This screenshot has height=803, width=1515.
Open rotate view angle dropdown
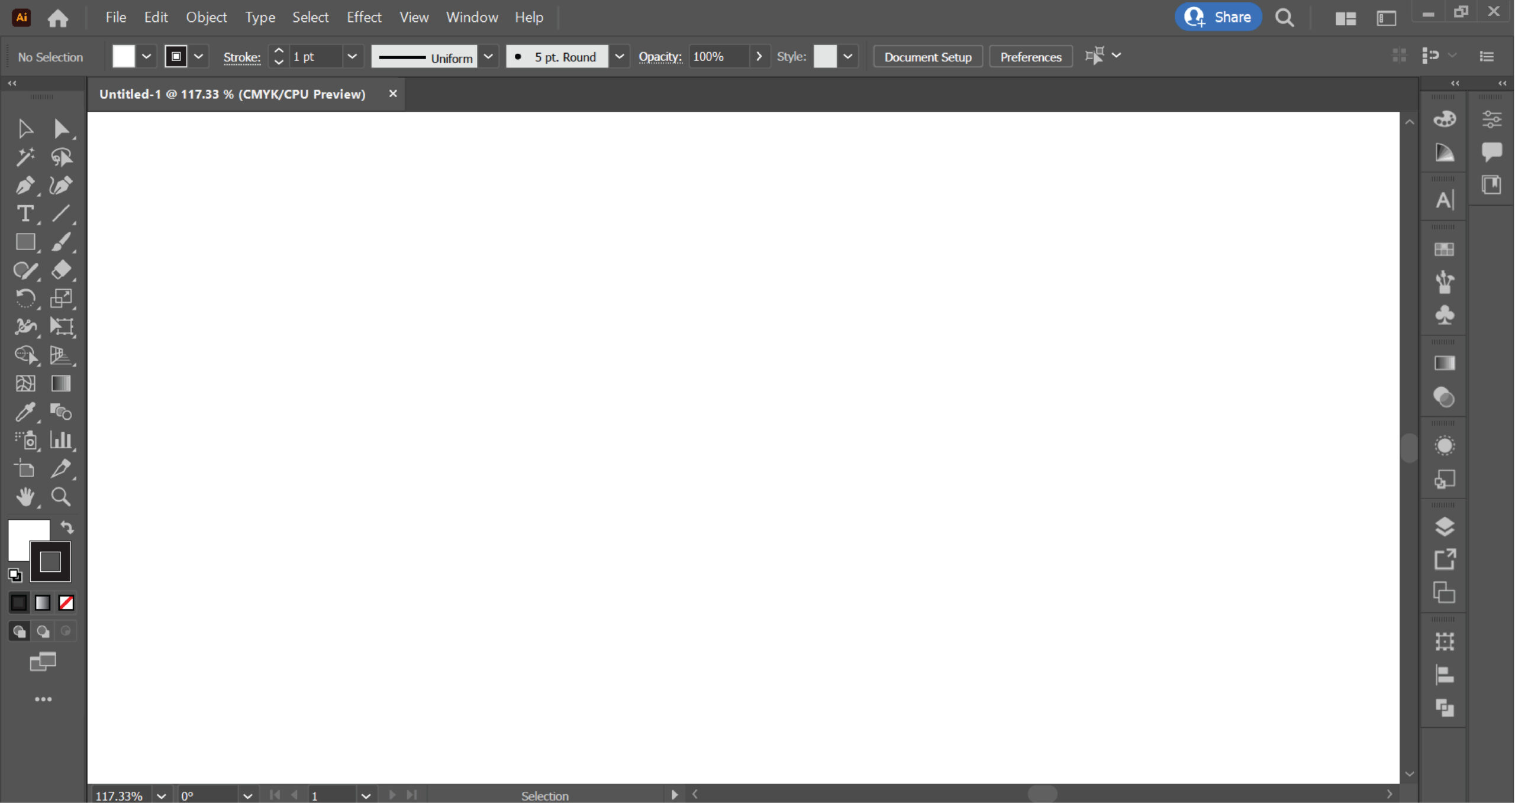247,796
